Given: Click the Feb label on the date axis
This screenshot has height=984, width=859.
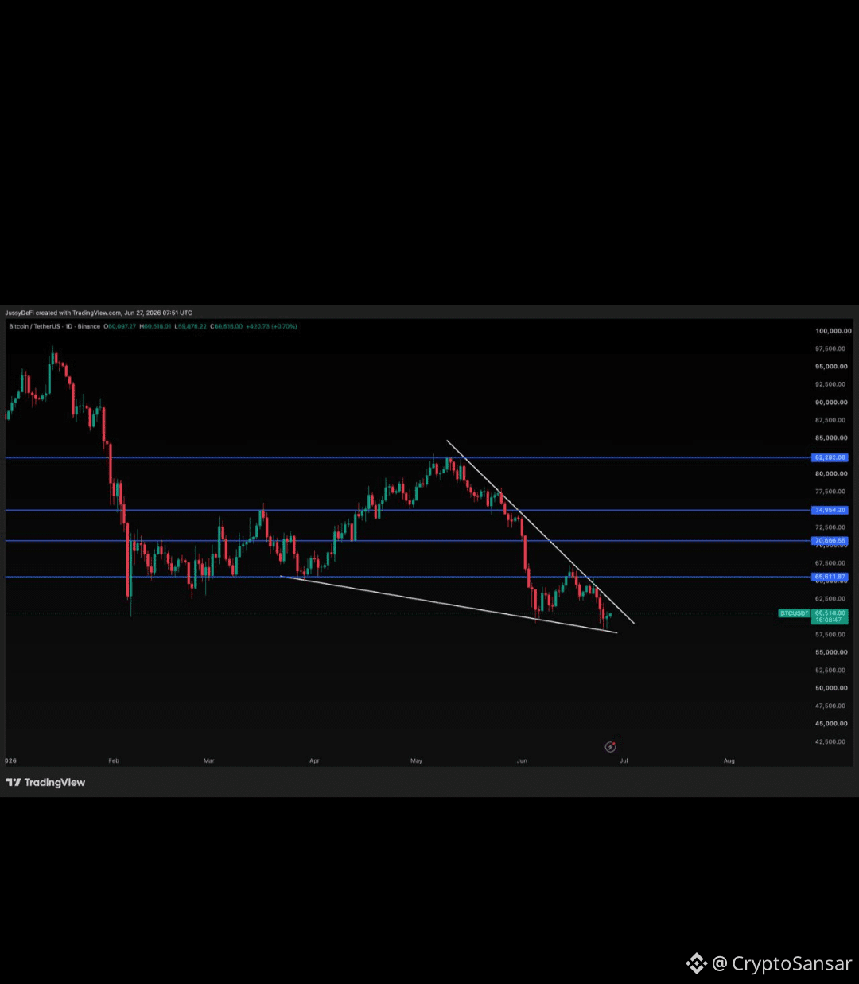Looking at the screenshot, I should pyautogui.click(x=114, y=761).
